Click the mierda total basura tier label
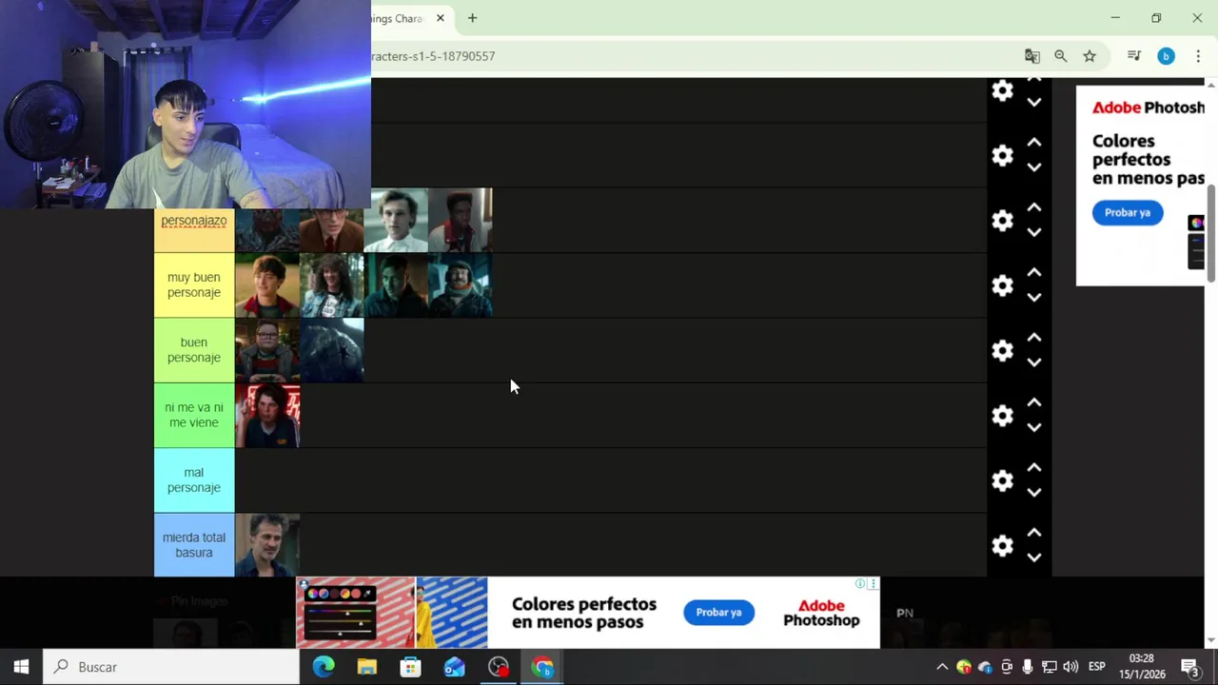1218x685 pixels. (x=194, y=545)
